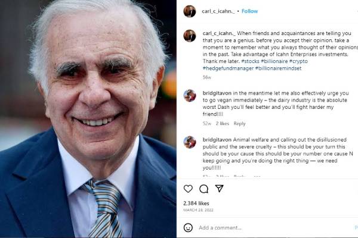Viewport: 358px width, 238px height.
Task: Open bridgitavon avatar on first comment
Action: (x=190, y=96)
